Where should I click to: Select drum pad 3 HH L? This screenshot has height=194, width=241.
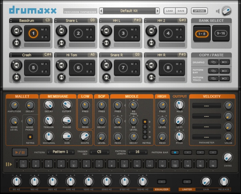pos(123,33)
